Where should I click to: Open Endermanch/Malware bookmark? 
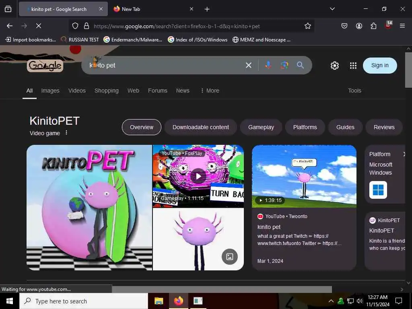pyautogui.click(x=133, y=40)
